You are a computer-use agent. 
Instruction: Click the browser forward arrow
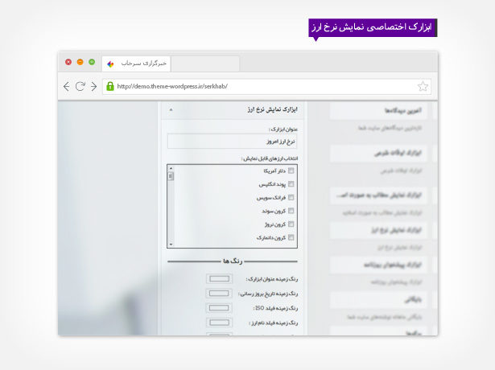tap(94, 86)
